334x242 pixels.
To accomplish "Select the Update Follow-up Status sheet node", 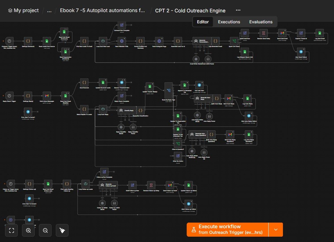I will coord(189,185).
